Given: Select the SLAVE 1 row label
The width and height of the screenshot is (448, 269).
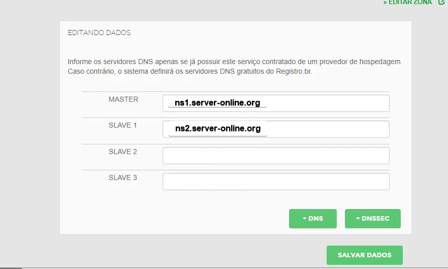Looking at the screenshot, I should (x=123, y=125).
